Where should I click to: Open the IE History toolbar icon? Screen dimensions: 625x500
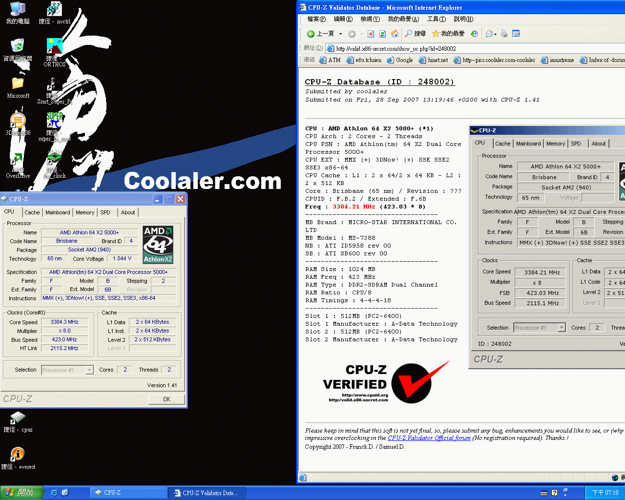pos(474,34)
